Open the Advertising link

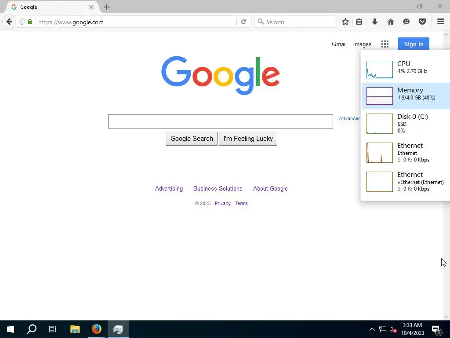pos(169,188)
